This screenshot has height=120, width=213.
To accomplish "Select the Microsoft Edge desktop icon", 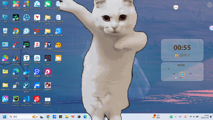I will [16, 74].
